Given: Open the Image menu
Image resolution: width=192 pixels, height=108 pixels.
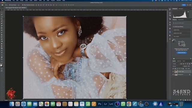Looking at the screenshot, I should [22, 1].
